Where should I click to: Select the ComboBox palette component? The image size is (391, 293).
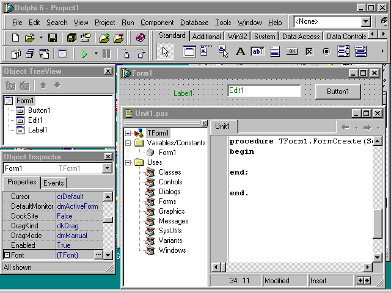(360, 51)
